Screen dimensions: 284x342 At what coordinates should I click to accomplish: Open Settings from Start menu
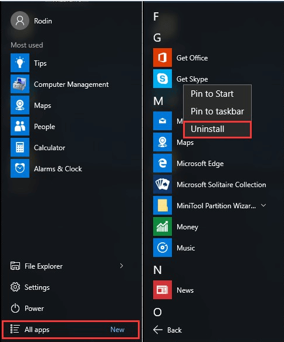pos(30,287)
